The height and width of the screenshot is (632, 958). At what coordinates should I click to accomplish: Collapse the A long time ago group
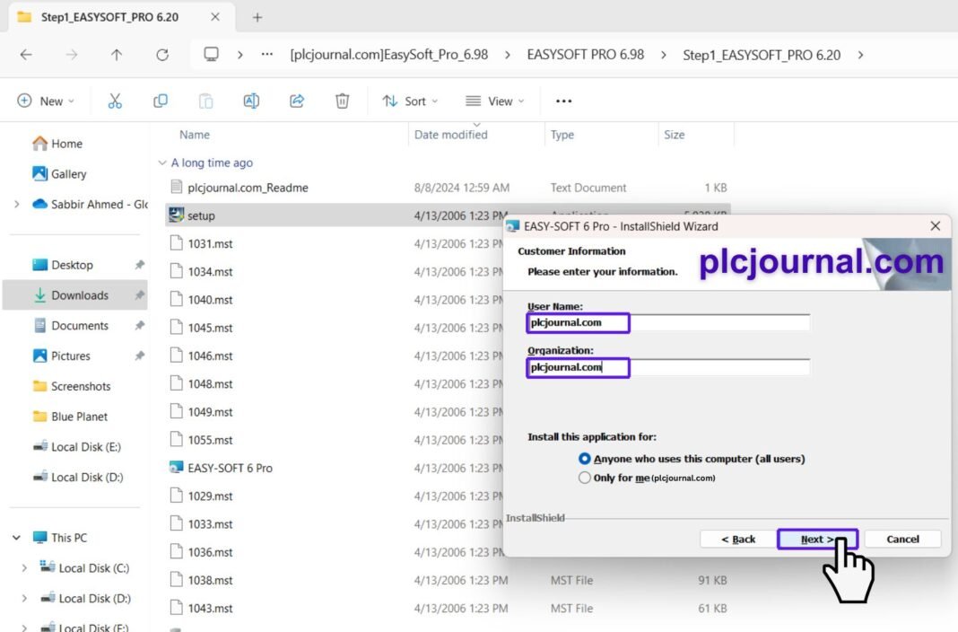(x=161, y=162)
